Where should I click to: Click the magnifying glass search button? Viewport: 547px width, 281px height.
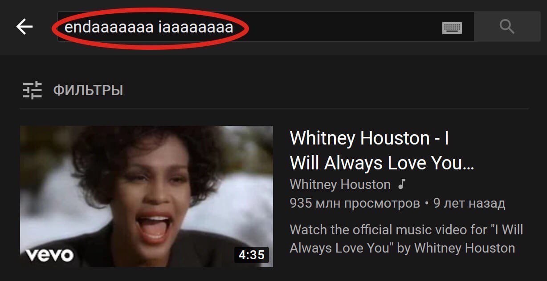507,27
